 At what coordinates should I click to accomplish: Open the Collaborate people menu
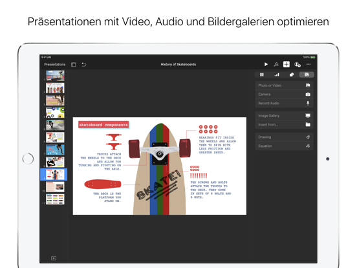coord(297,65)
